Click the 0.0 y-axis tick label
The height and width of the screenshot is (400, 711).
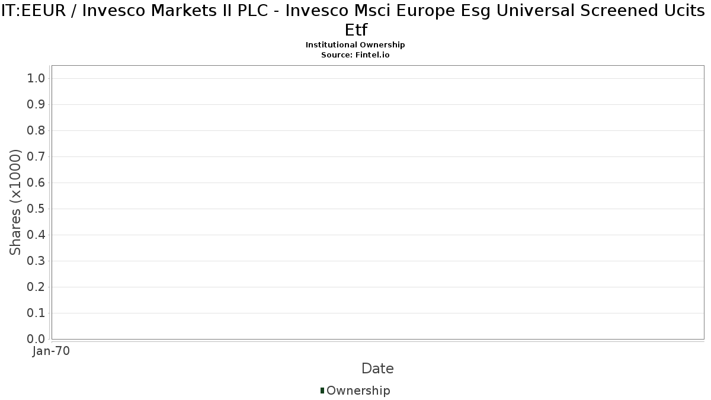37,340
